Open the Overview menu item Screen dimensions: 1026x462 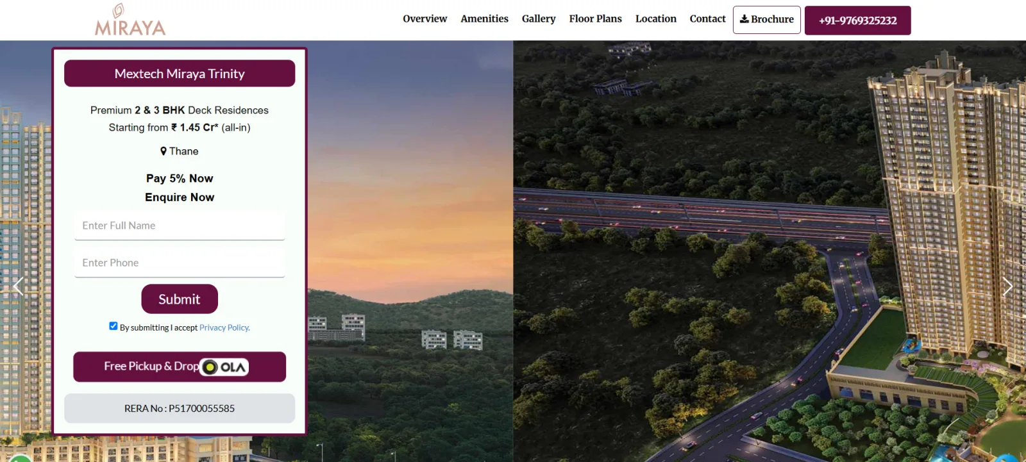425,19
